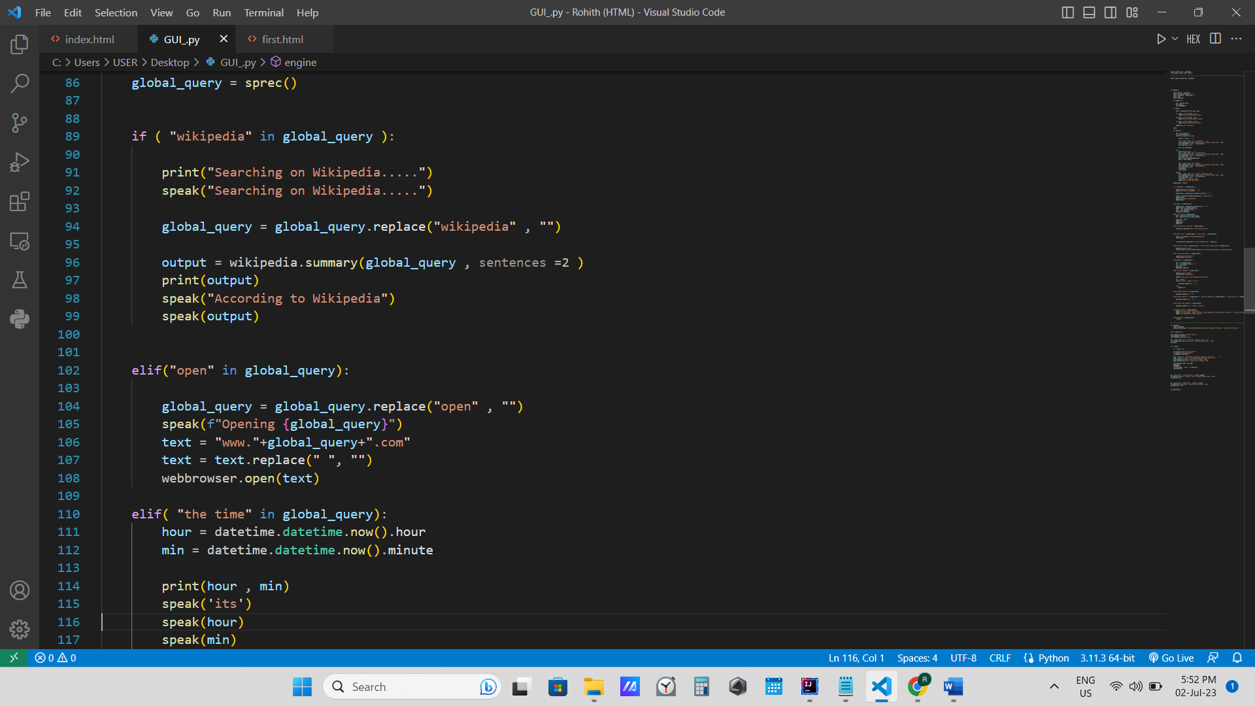Expand the Run Python File dropdown arrow

1175,39
